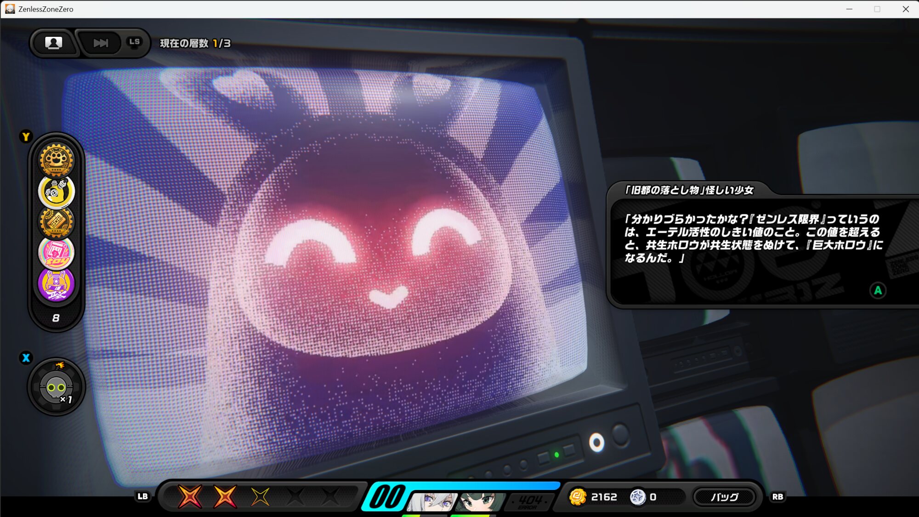Click the skip dialogue fast-forward button
This screenshot has width=919, height=517.
101,43
